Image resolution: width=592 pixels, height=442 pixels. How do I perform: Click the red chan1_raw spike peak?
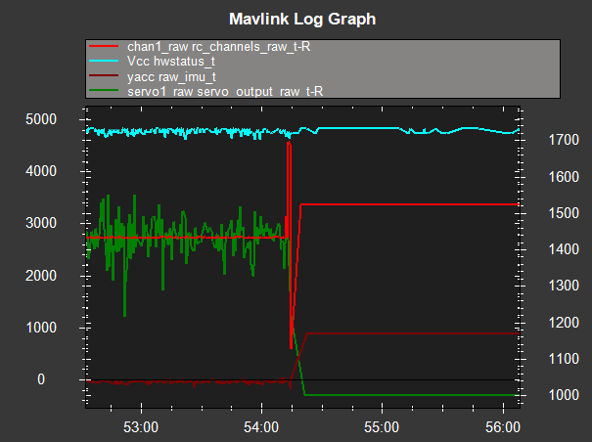tap(289, 144)
